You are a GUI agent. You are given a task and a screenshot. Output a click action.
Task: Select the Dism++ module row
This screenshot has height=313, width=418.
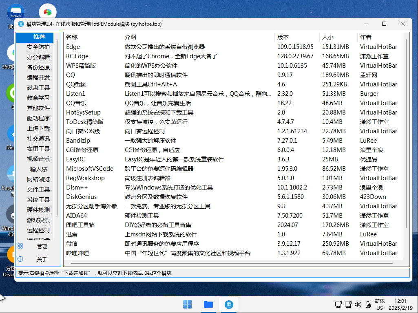[x=233, y=187]
